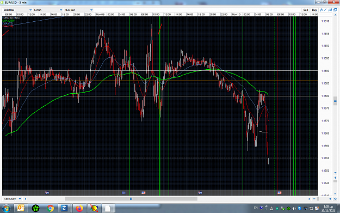Click the 1.1555 price axis label
The height and width of the screenshot is (213, 340).
pyautogui.click(x=325, y=158)
